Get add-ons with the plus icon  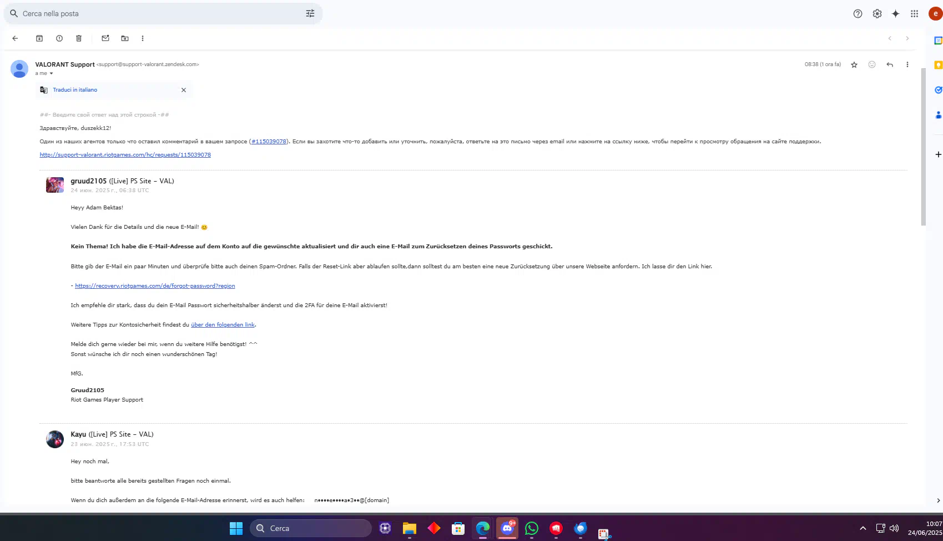(x=938, y=154)
